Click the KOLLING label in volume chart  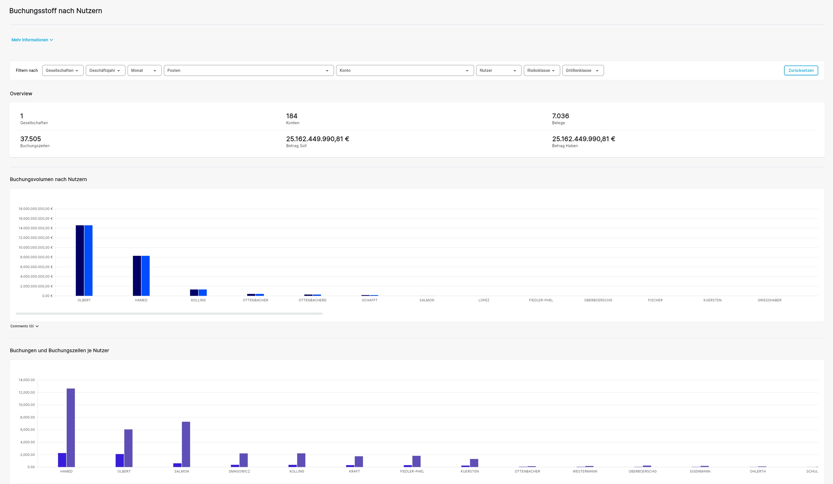(198, 300)
